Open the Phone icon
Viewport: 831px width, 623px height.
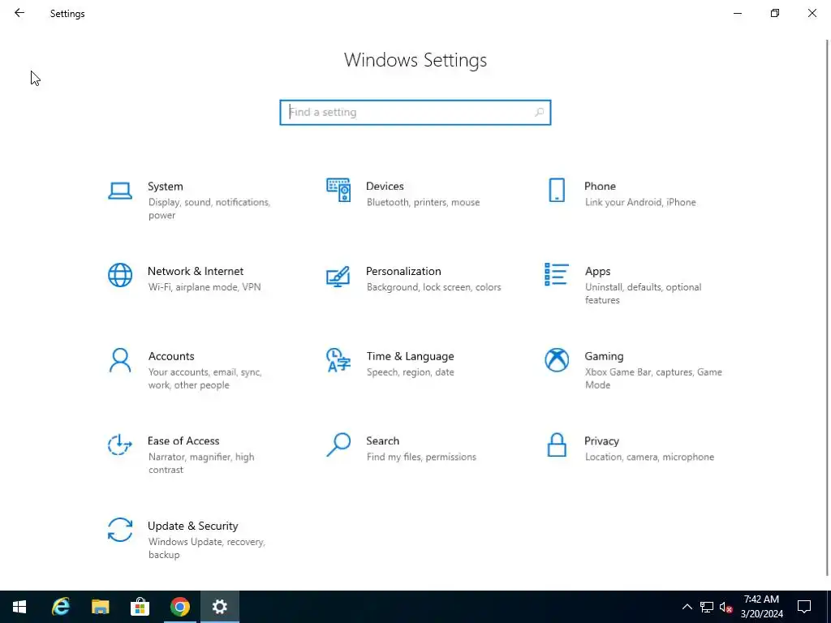click(x=557, y=190)
